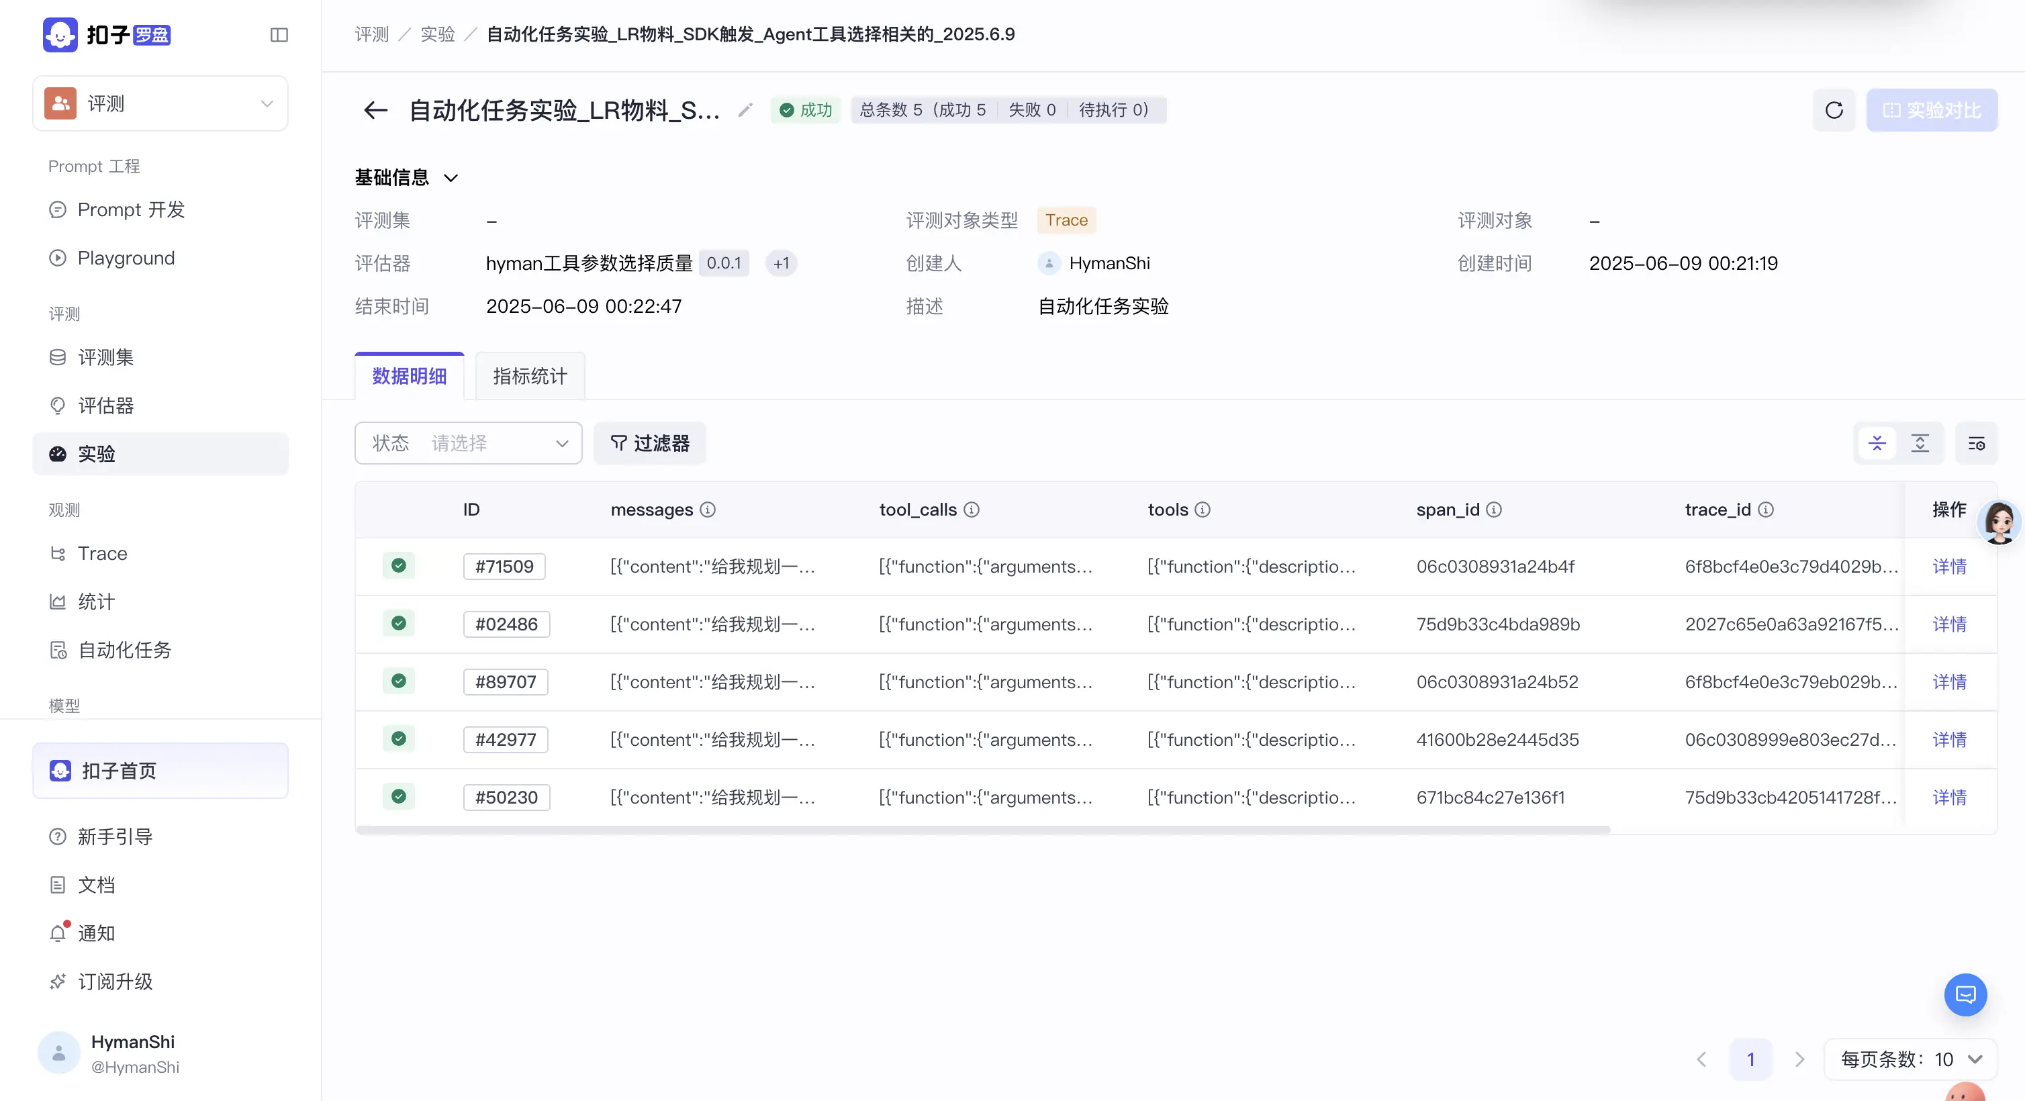Show info tooltip for tools column
Screen dimensions: 2025x1101
[1203, 510]
